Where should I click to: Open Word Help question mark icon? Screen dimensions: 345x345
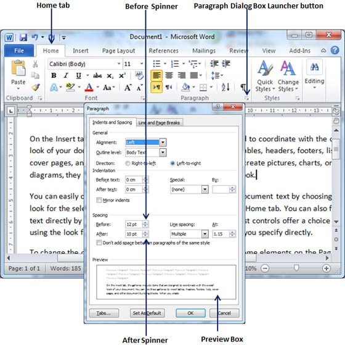click(335, 50)
